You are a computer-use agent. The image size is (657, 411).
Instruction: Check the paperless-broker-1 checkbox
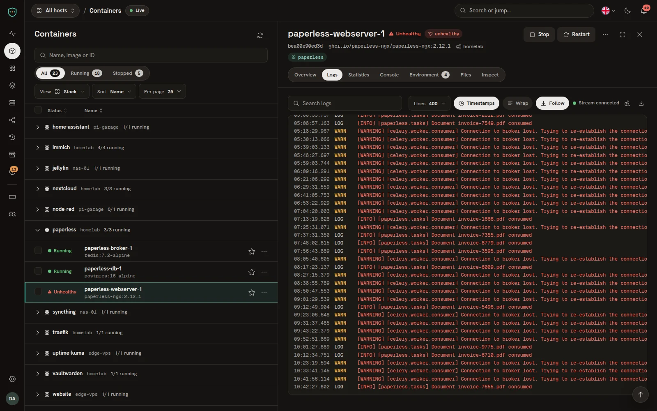(38, 250)
